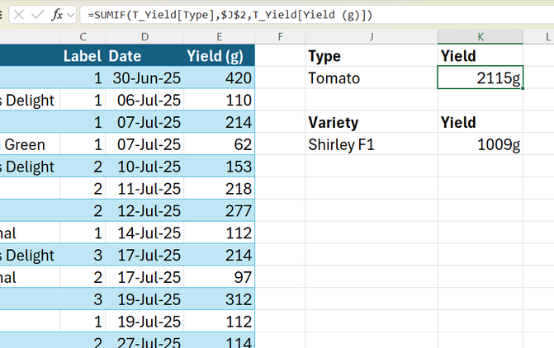The height and width of the screenshot is (348, 554).
Task: Select the yield cell showing 97
Action: pyautogui.click(x=220, y=277)
